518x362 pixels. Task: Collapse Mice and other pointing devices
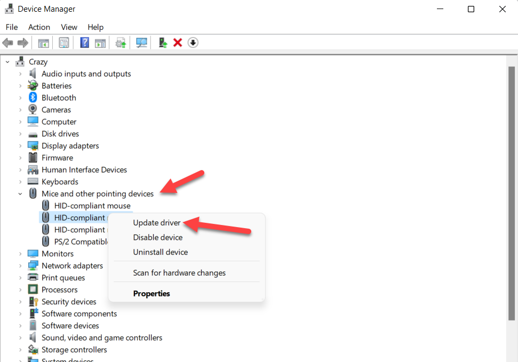pos(21,194)
